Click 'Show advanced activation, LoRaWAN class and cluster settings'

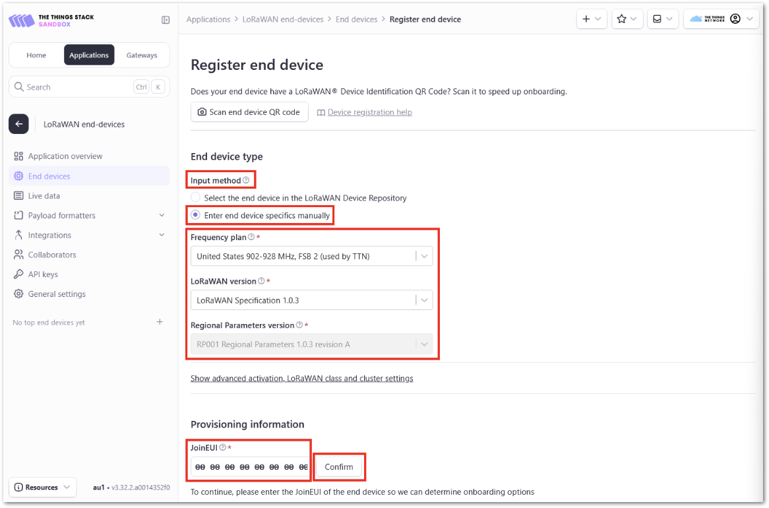click(x=302, y=378)
